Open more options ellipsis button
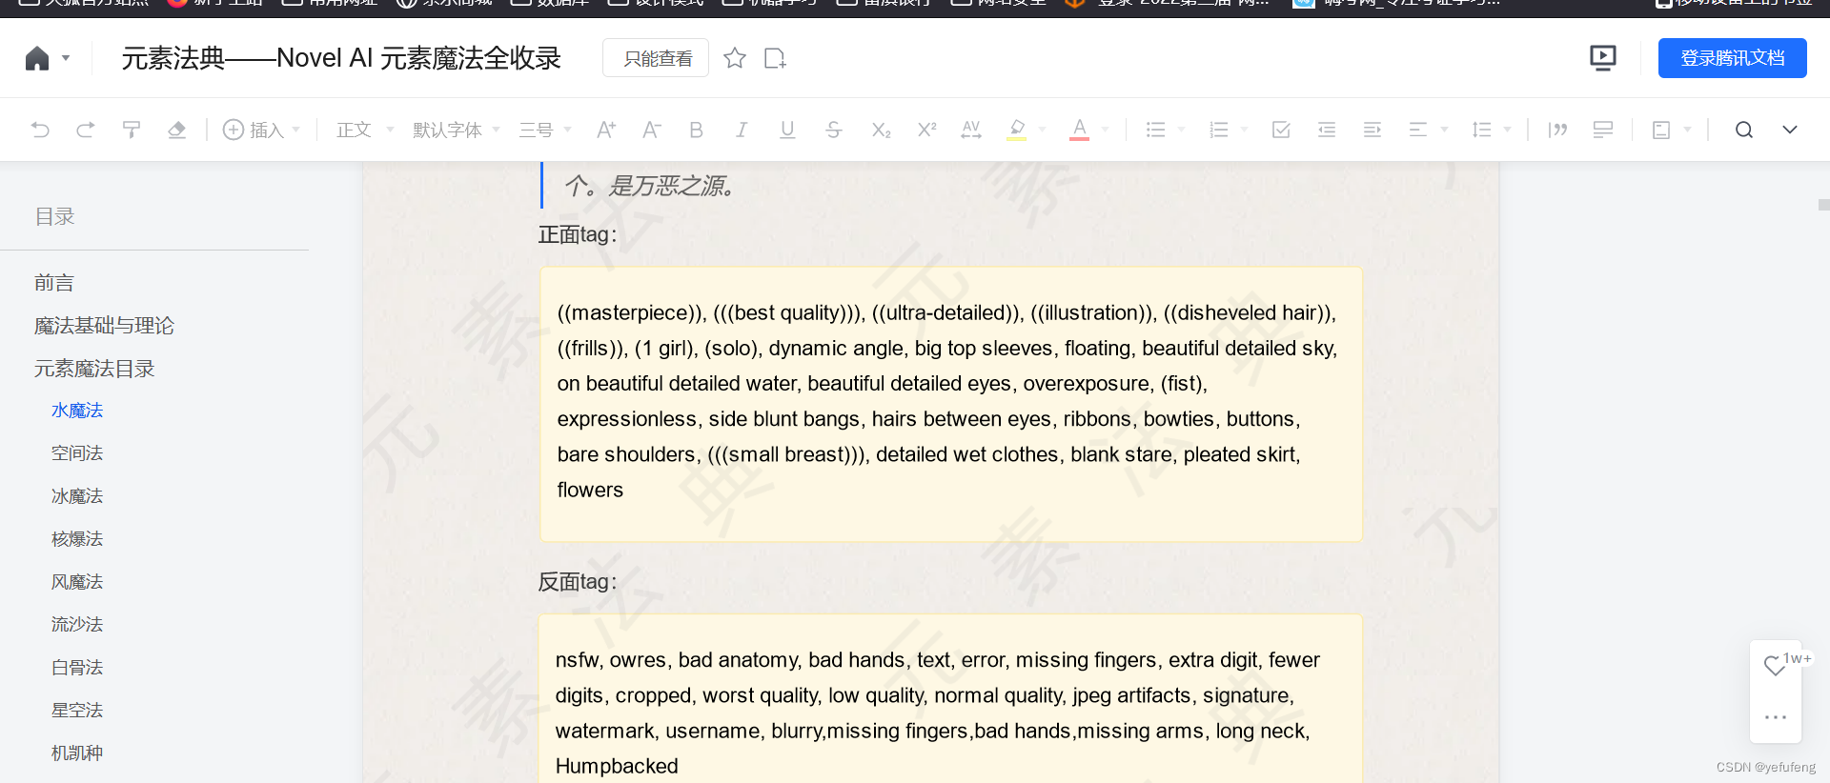This screenshot has height=783, width=1830. coord(1775,716)
